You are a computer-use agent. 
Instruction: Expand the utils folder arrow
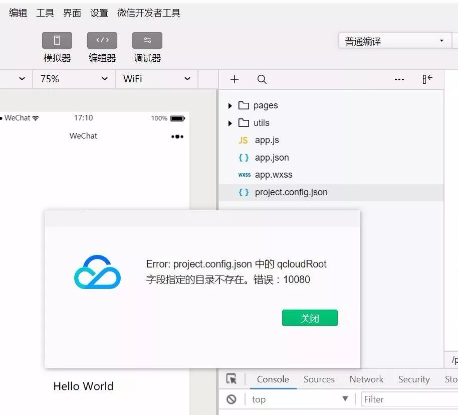[230, 123]
